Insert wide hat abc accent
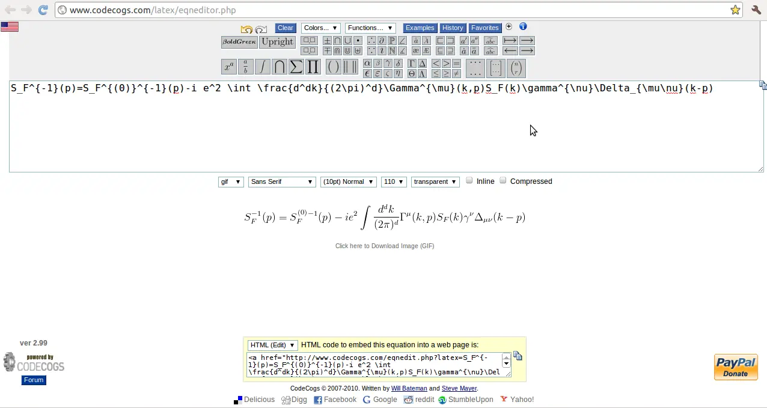Screen dimensions: 767x408 point(490,50)
